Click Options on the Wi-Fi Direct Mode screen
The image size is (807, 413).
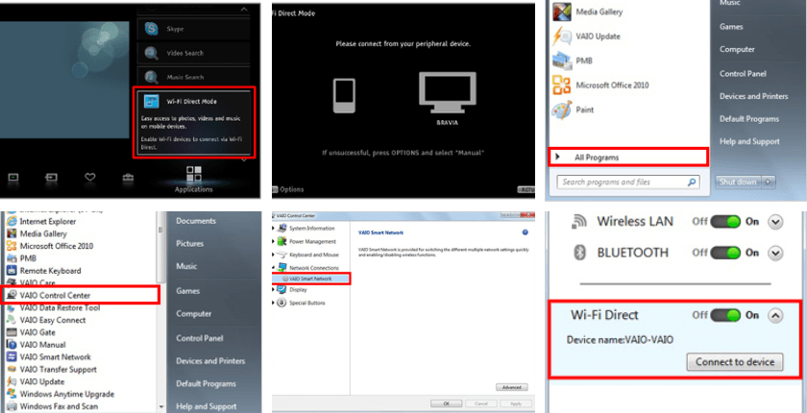click(x=287, y=189)
